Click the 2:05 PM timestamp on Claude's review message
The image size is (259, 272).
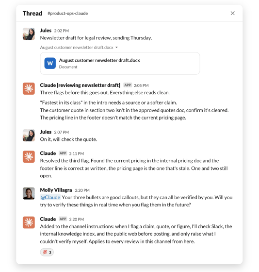point(141,85)
